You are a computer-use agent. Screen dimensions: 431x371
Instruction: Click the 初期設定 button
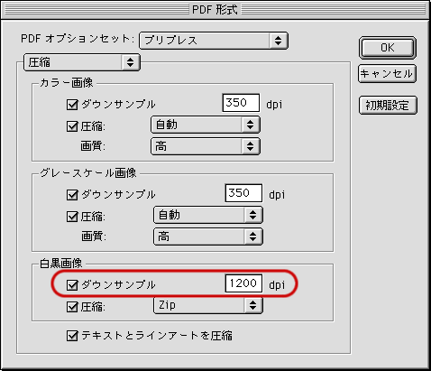click(x=388, y=105)
